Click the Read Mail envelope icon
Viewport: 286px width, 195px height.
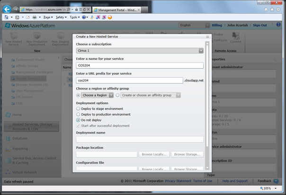[x=27, y=18]
